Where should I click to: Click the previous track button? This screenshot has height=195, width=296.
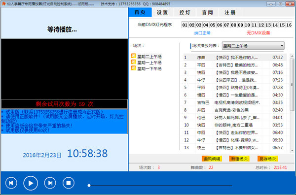pyautogui.click(x=11, y=183)
